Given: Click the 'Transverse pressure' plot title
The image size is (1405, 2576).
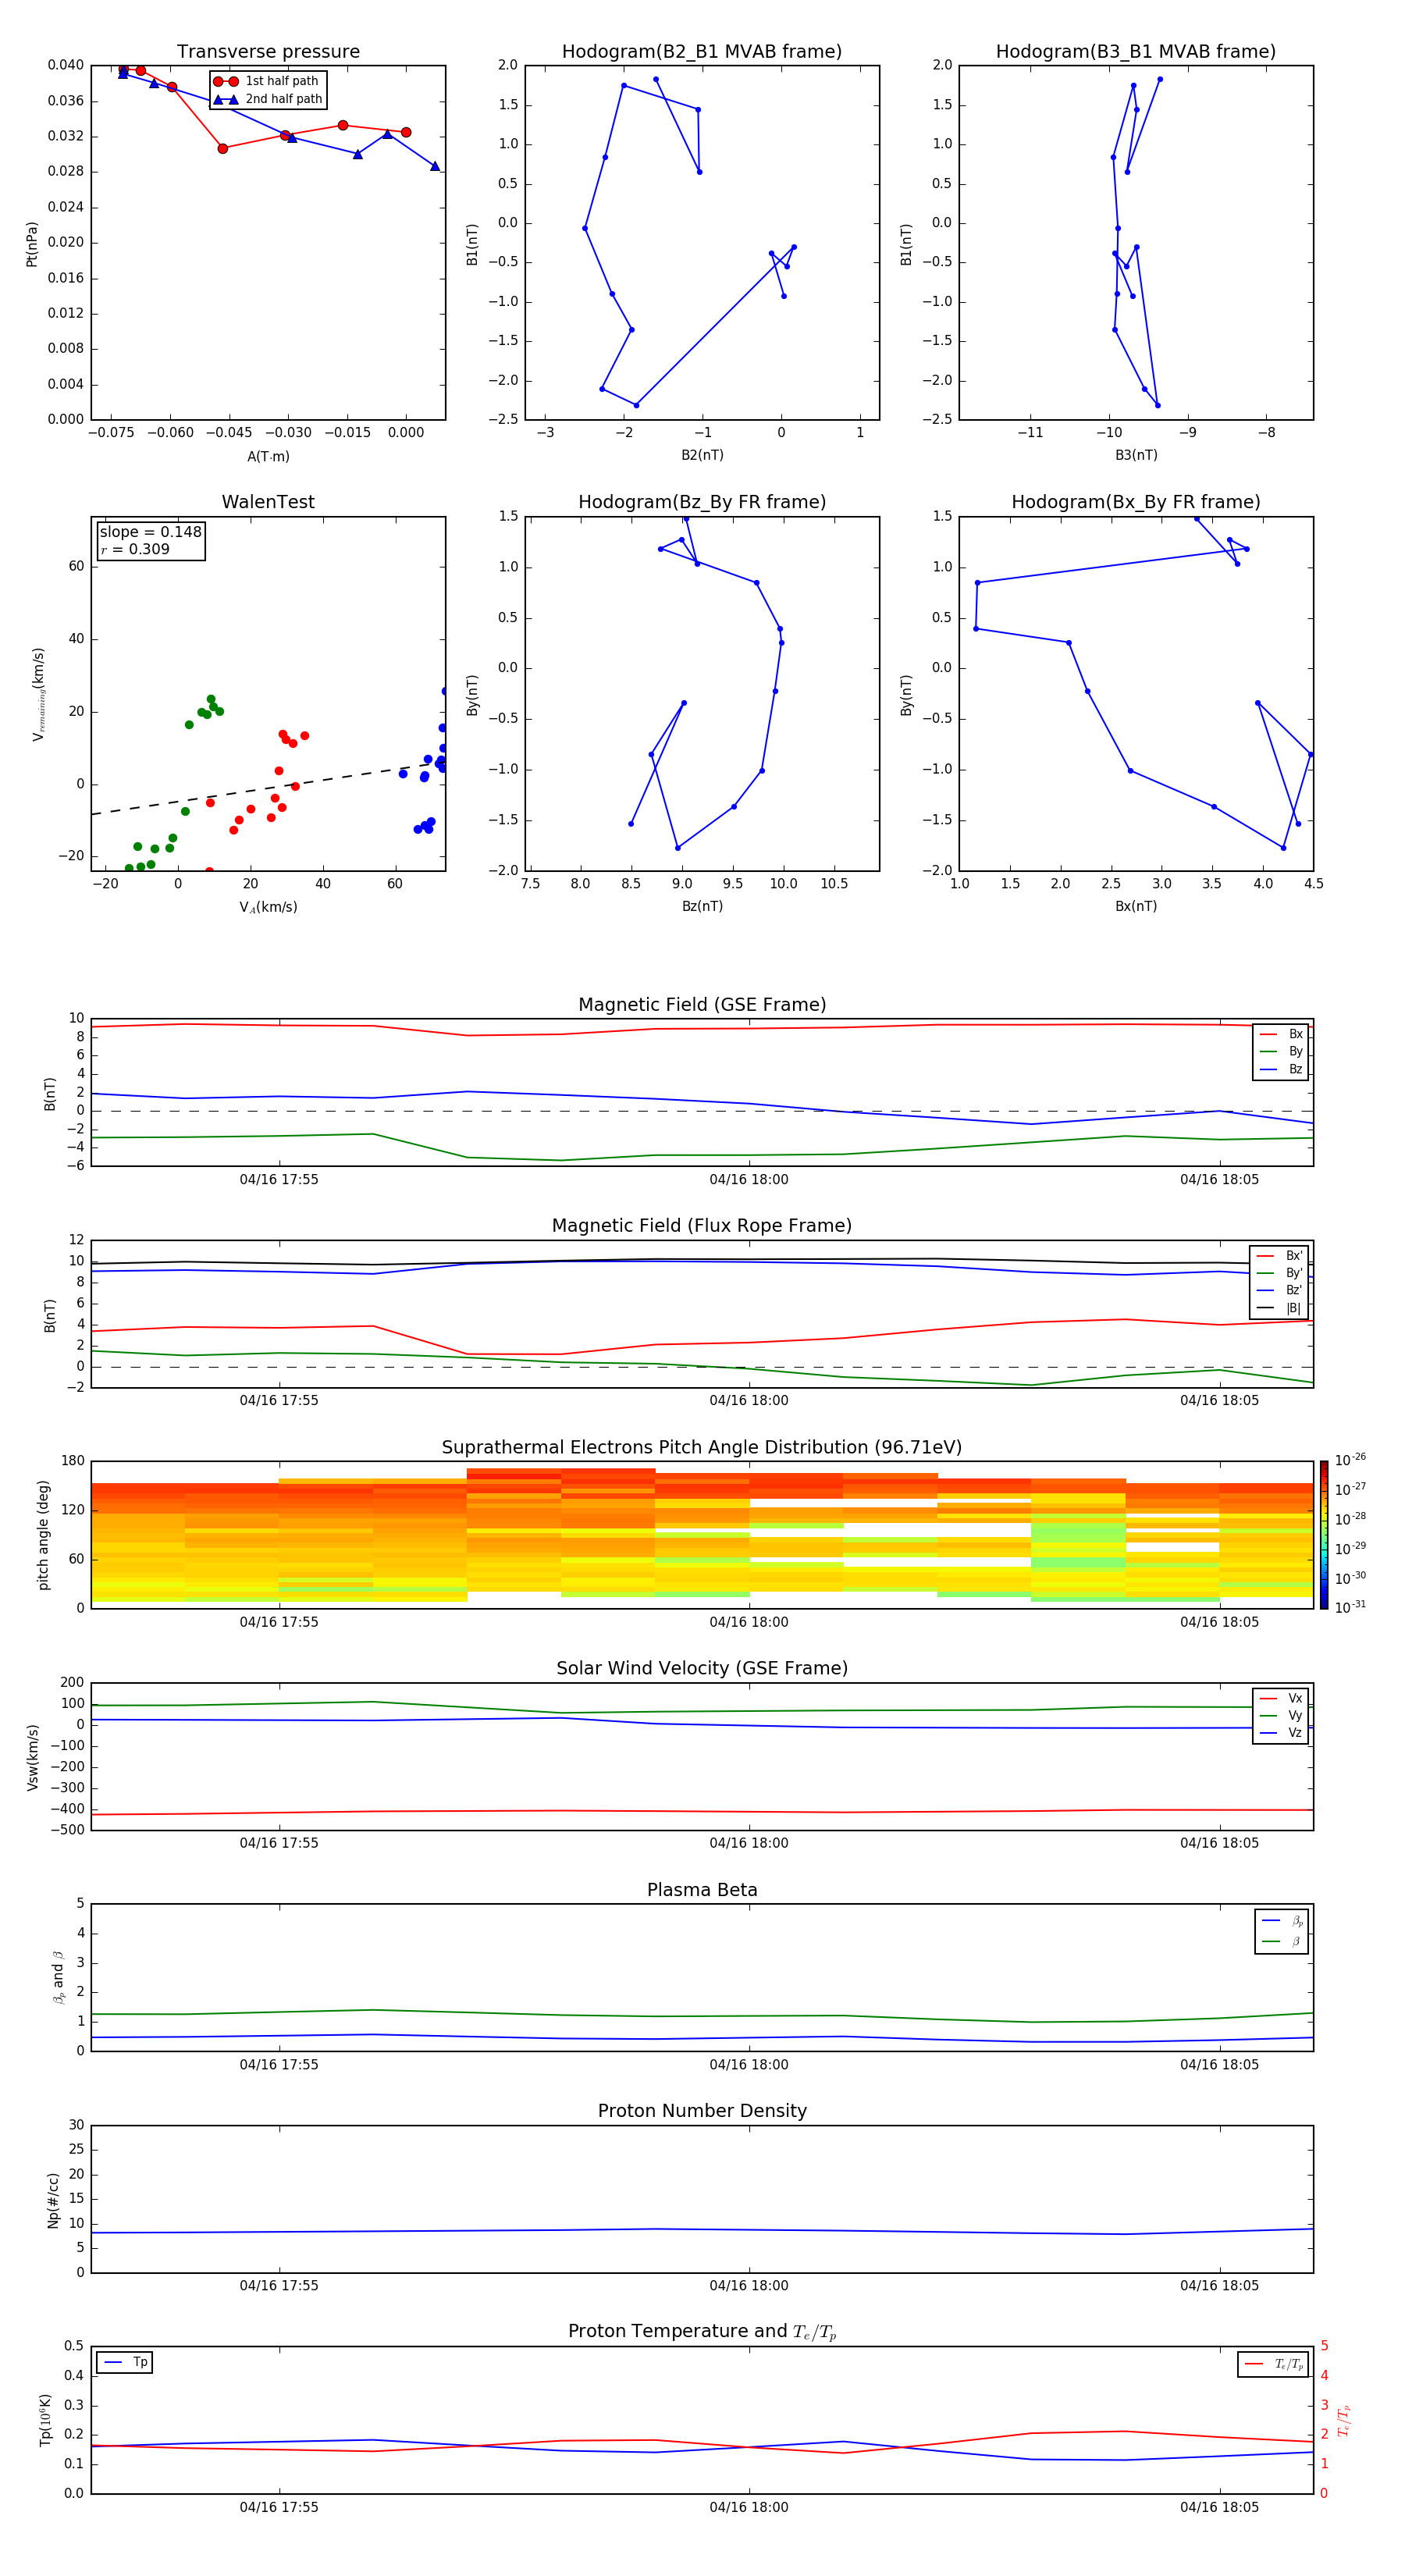Looking at the screenshot, I should [268, 52].
